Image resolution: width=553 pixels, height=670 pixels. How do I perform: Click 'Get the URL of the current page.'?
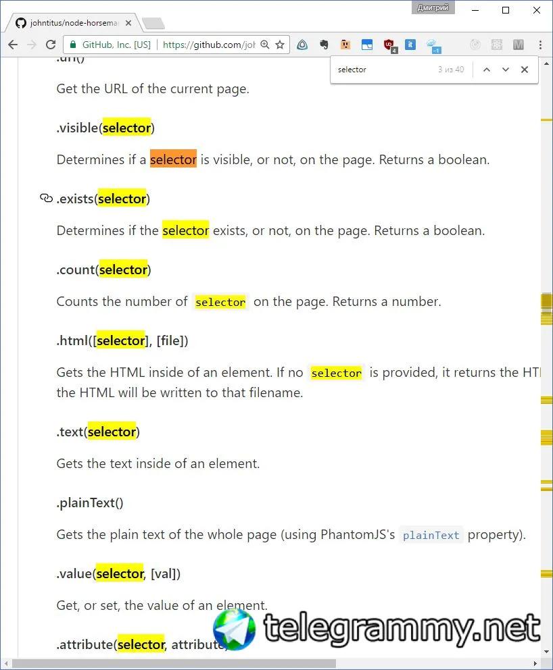[153, 89]
